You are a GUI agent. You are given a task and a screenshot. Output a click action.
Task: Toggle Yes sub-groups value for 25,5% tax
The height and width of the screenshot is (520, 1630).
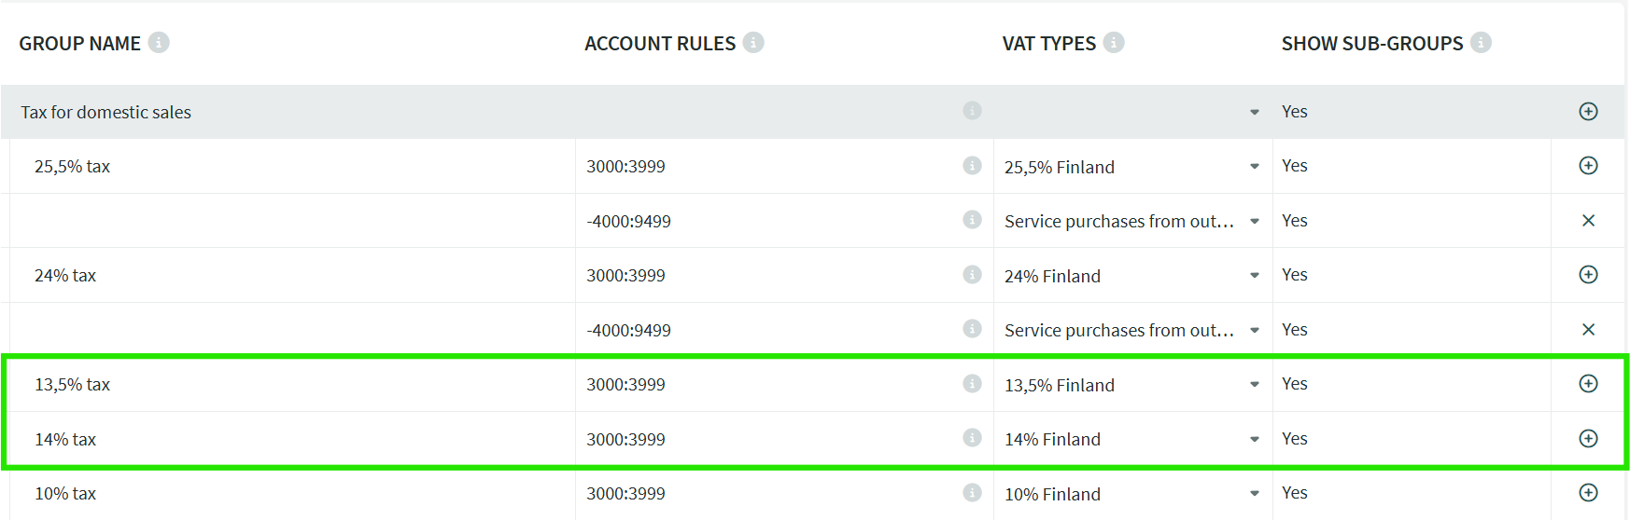tap(1294, 166)
